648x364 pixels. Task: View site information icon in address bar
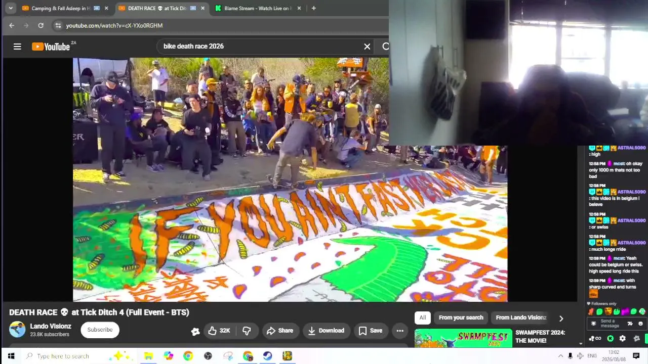coord(58,25)
